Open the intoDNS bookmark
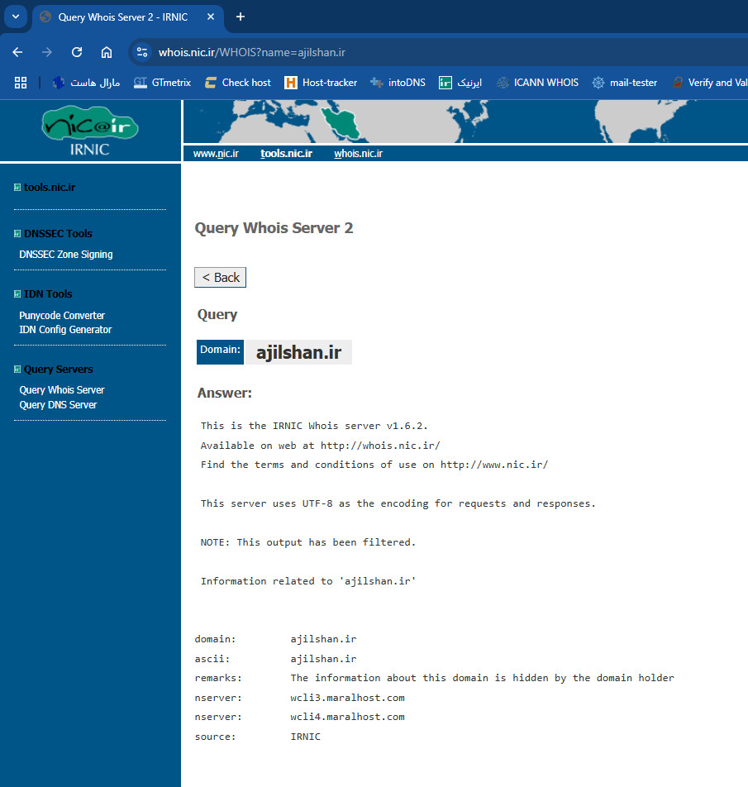The height and width of the screenshot is (787, 748). [x=398, y=83]
